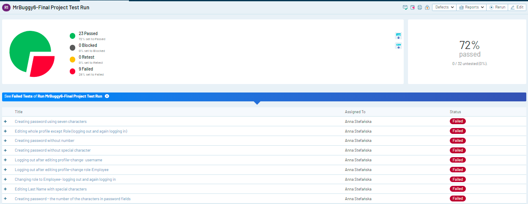This screenshot has width=528, height=204.
Task: Click the red Failed legend dot
Action: pyautogui.click(x=72, y=71)
